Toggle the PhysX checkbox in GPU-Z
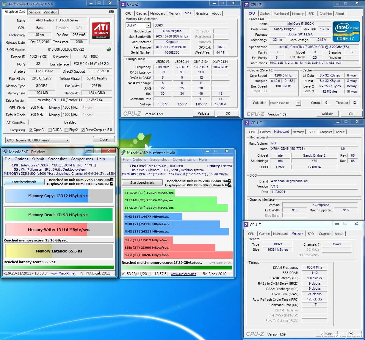The width and height of the screenshot is (365, 340). point(67,130)
